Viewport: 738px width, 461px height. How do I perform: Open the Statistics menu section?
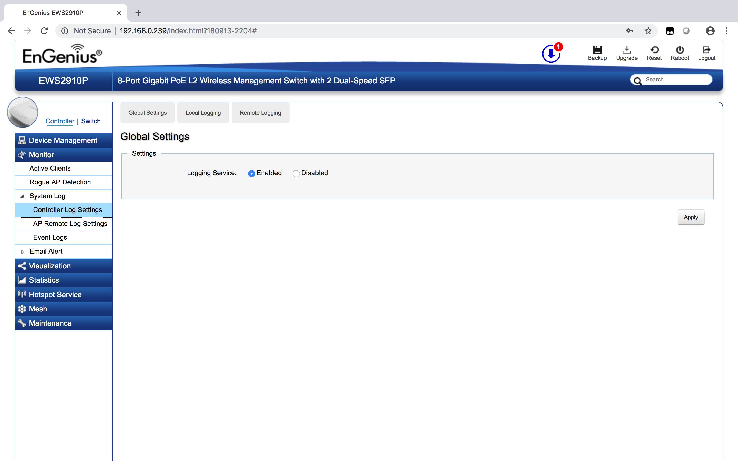tap(64, 280)
